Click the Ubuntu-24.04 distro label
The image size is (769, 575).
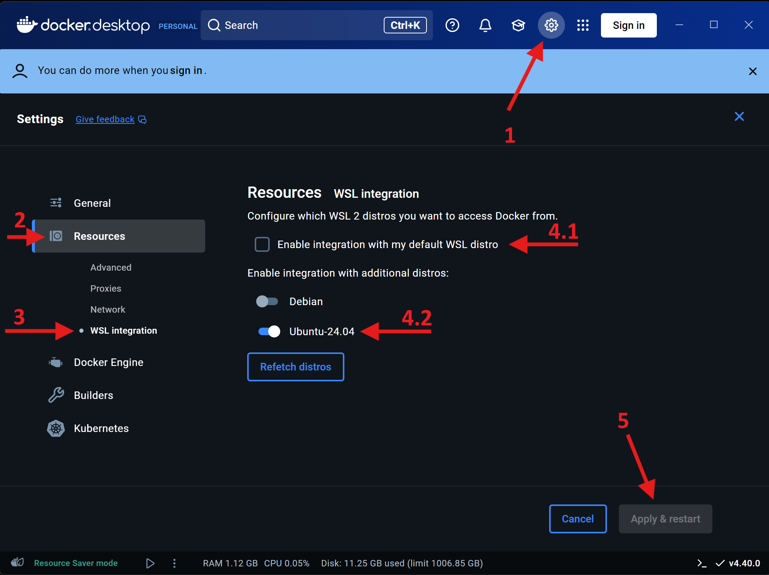pos(322,331)
